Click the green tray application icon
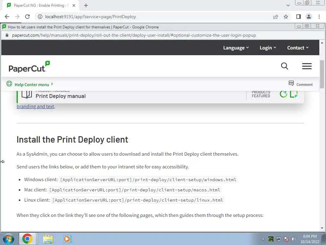The image size is (326, 245). [x=271, y=239]
